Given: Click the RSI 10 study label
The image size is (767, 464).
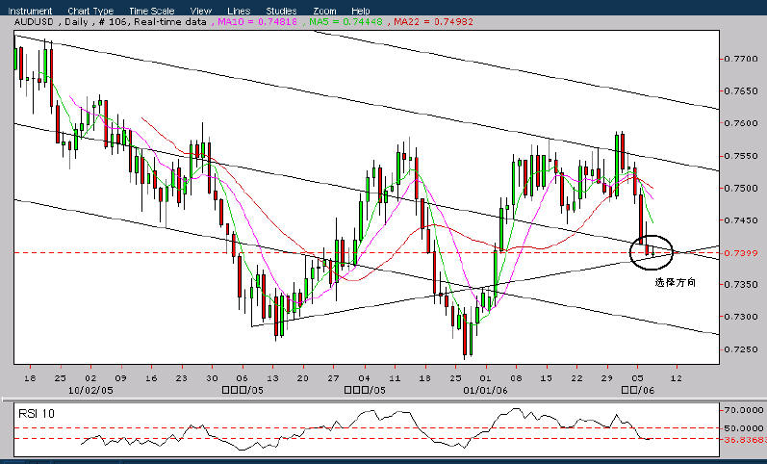Looking at the screenshot, I should coord(37,414).
